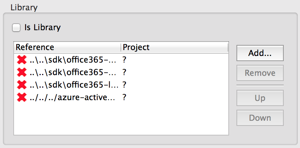Click the '?' project cell of azure-active row
Screen dimensions: 300x148
click(x=125, y=97)
